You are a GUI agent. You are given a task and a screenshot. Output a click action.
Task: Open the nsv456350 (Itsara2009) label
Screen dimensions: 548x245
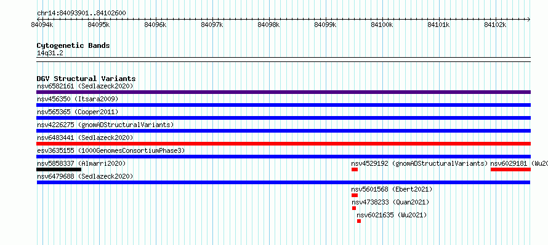point(78,99)
